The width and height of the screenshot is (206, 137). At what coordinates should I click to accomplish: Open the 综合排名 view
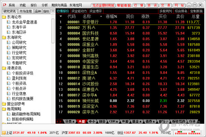click(x=181, y=11)
